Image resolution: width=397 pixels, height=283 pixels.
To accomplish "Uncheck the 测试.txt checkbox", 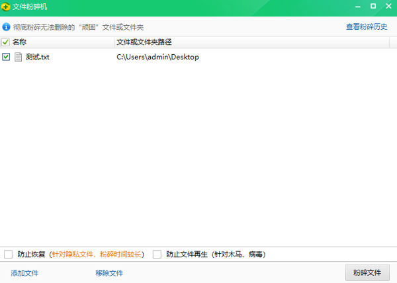I will (6, 57).
